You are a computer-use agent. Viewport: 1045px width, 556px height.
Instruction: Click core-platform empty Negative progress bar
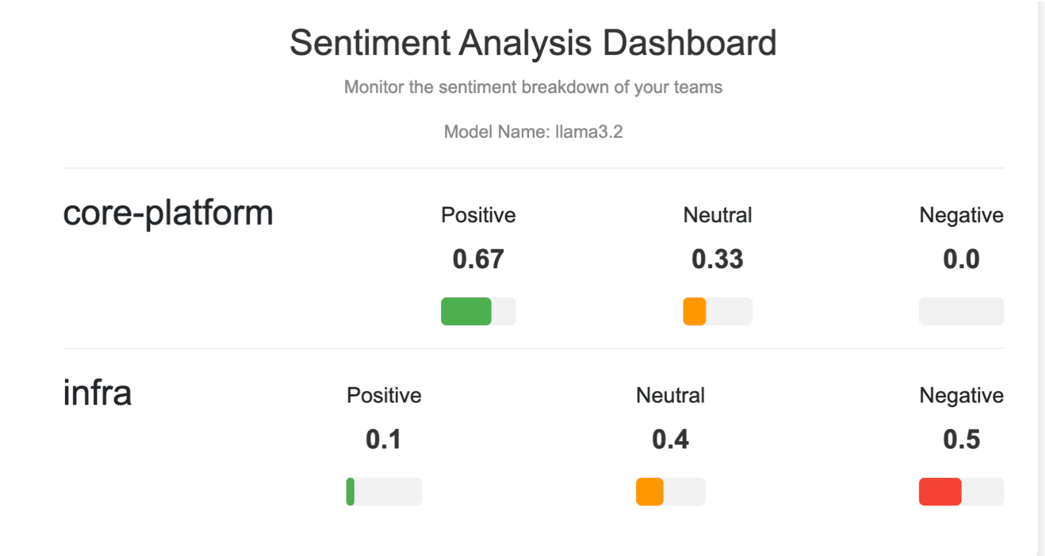click(960, 311)
